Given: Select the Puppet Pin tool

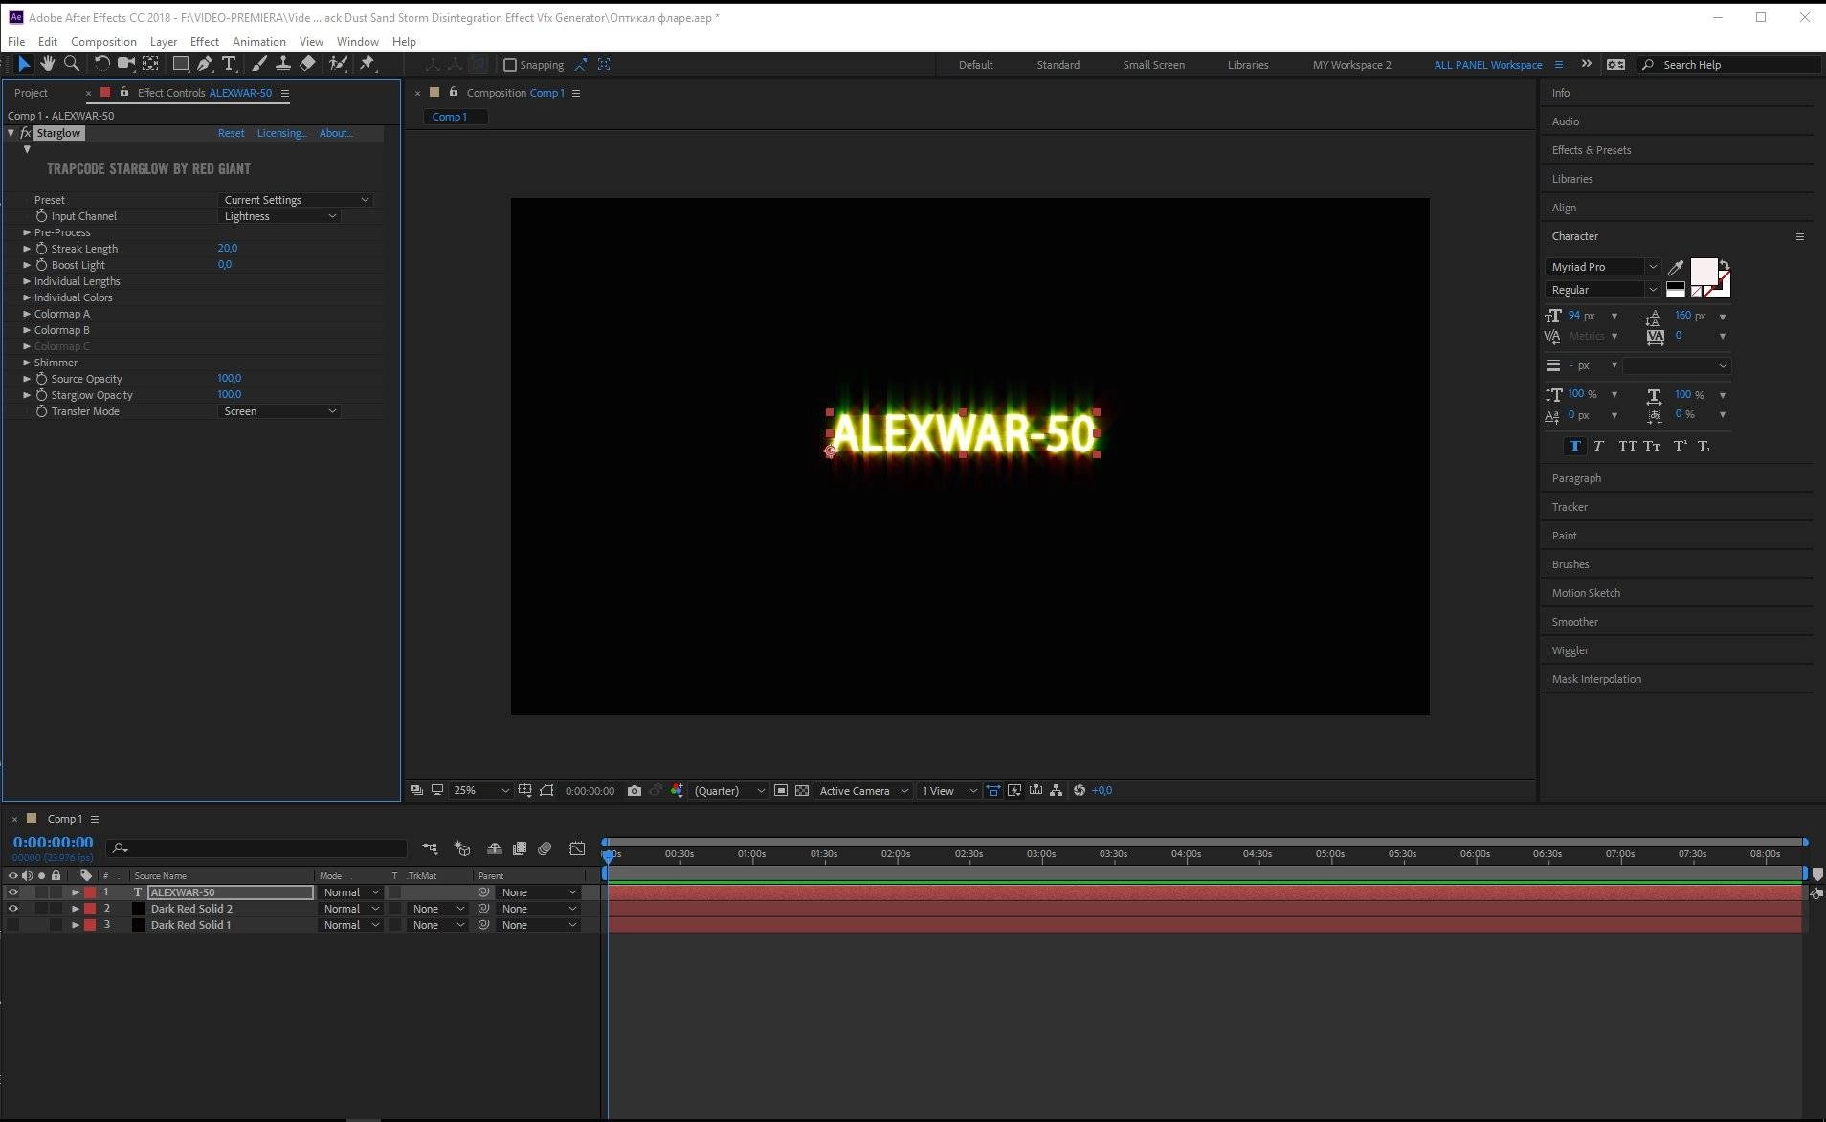Looking at the screenshot, I should tap(367, 64).
